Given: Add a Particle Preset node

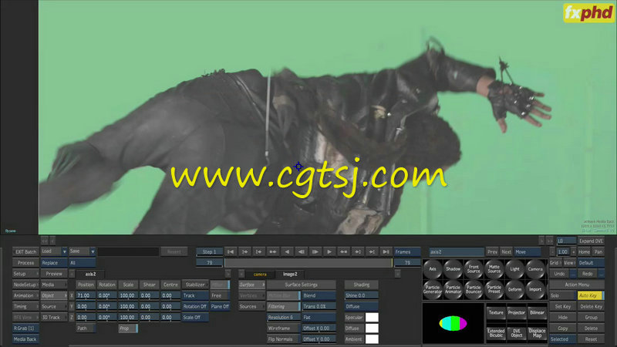Looking at the screenshot, I should [494, 290].
